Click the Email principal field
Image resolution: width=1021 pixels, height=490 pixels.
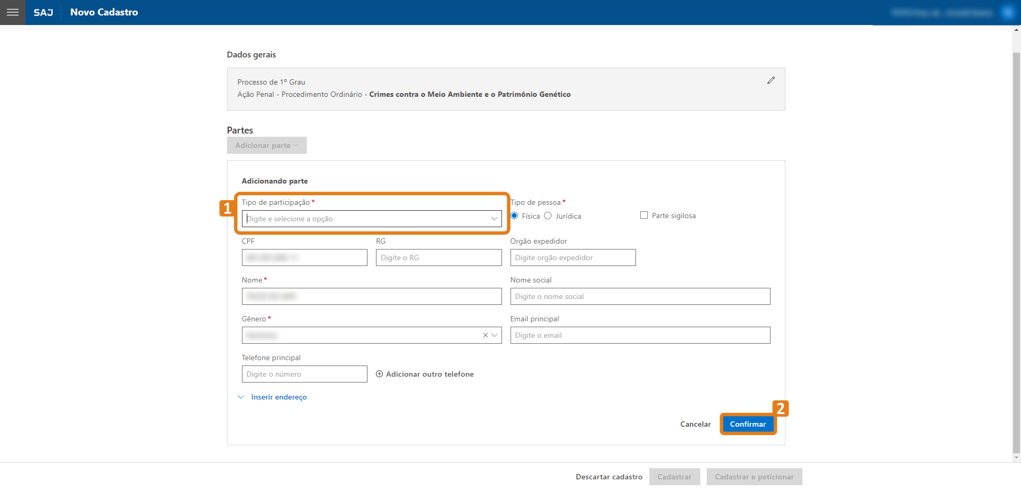tap(640, 335)
